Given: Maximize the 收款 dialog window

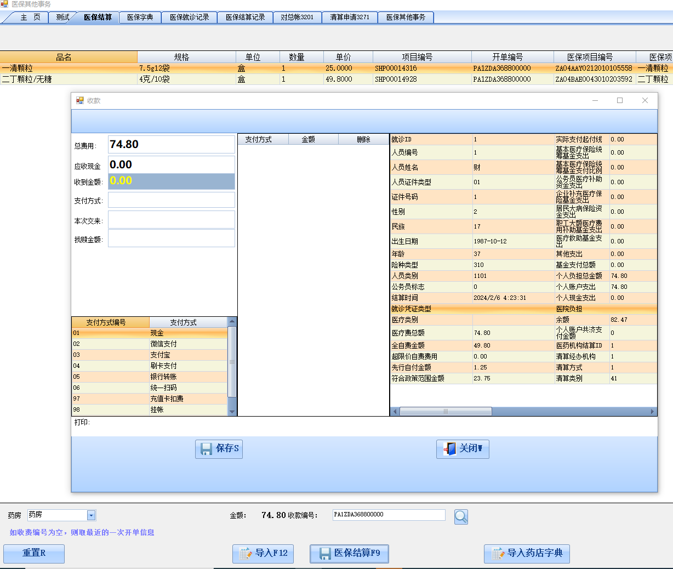Looking at the screenshot, I should [620, 100].
